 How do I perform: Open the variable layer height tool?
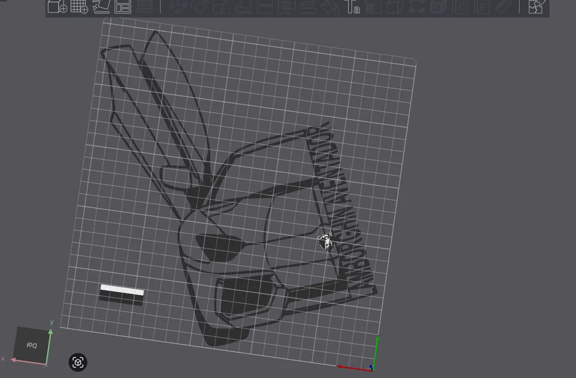(144, 6)
